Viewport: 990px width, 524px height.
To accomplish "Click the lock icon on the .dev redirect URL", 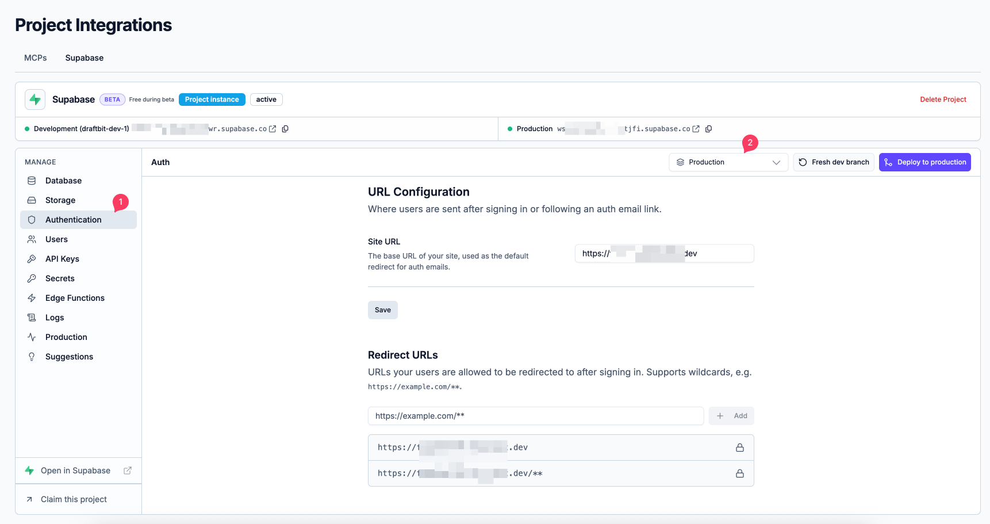I will pos(740,447).
